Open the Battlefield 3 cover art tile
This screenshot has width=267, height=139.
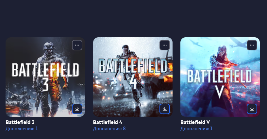(x=45, y=77)
